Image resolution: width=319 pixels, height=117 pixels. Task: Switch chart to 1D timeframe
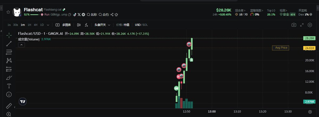(x=42, y=25)
